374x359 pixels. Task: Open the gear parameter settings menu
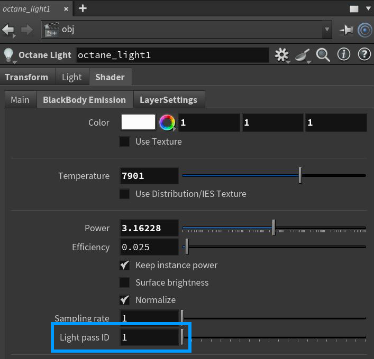click(x=282, y=55)
